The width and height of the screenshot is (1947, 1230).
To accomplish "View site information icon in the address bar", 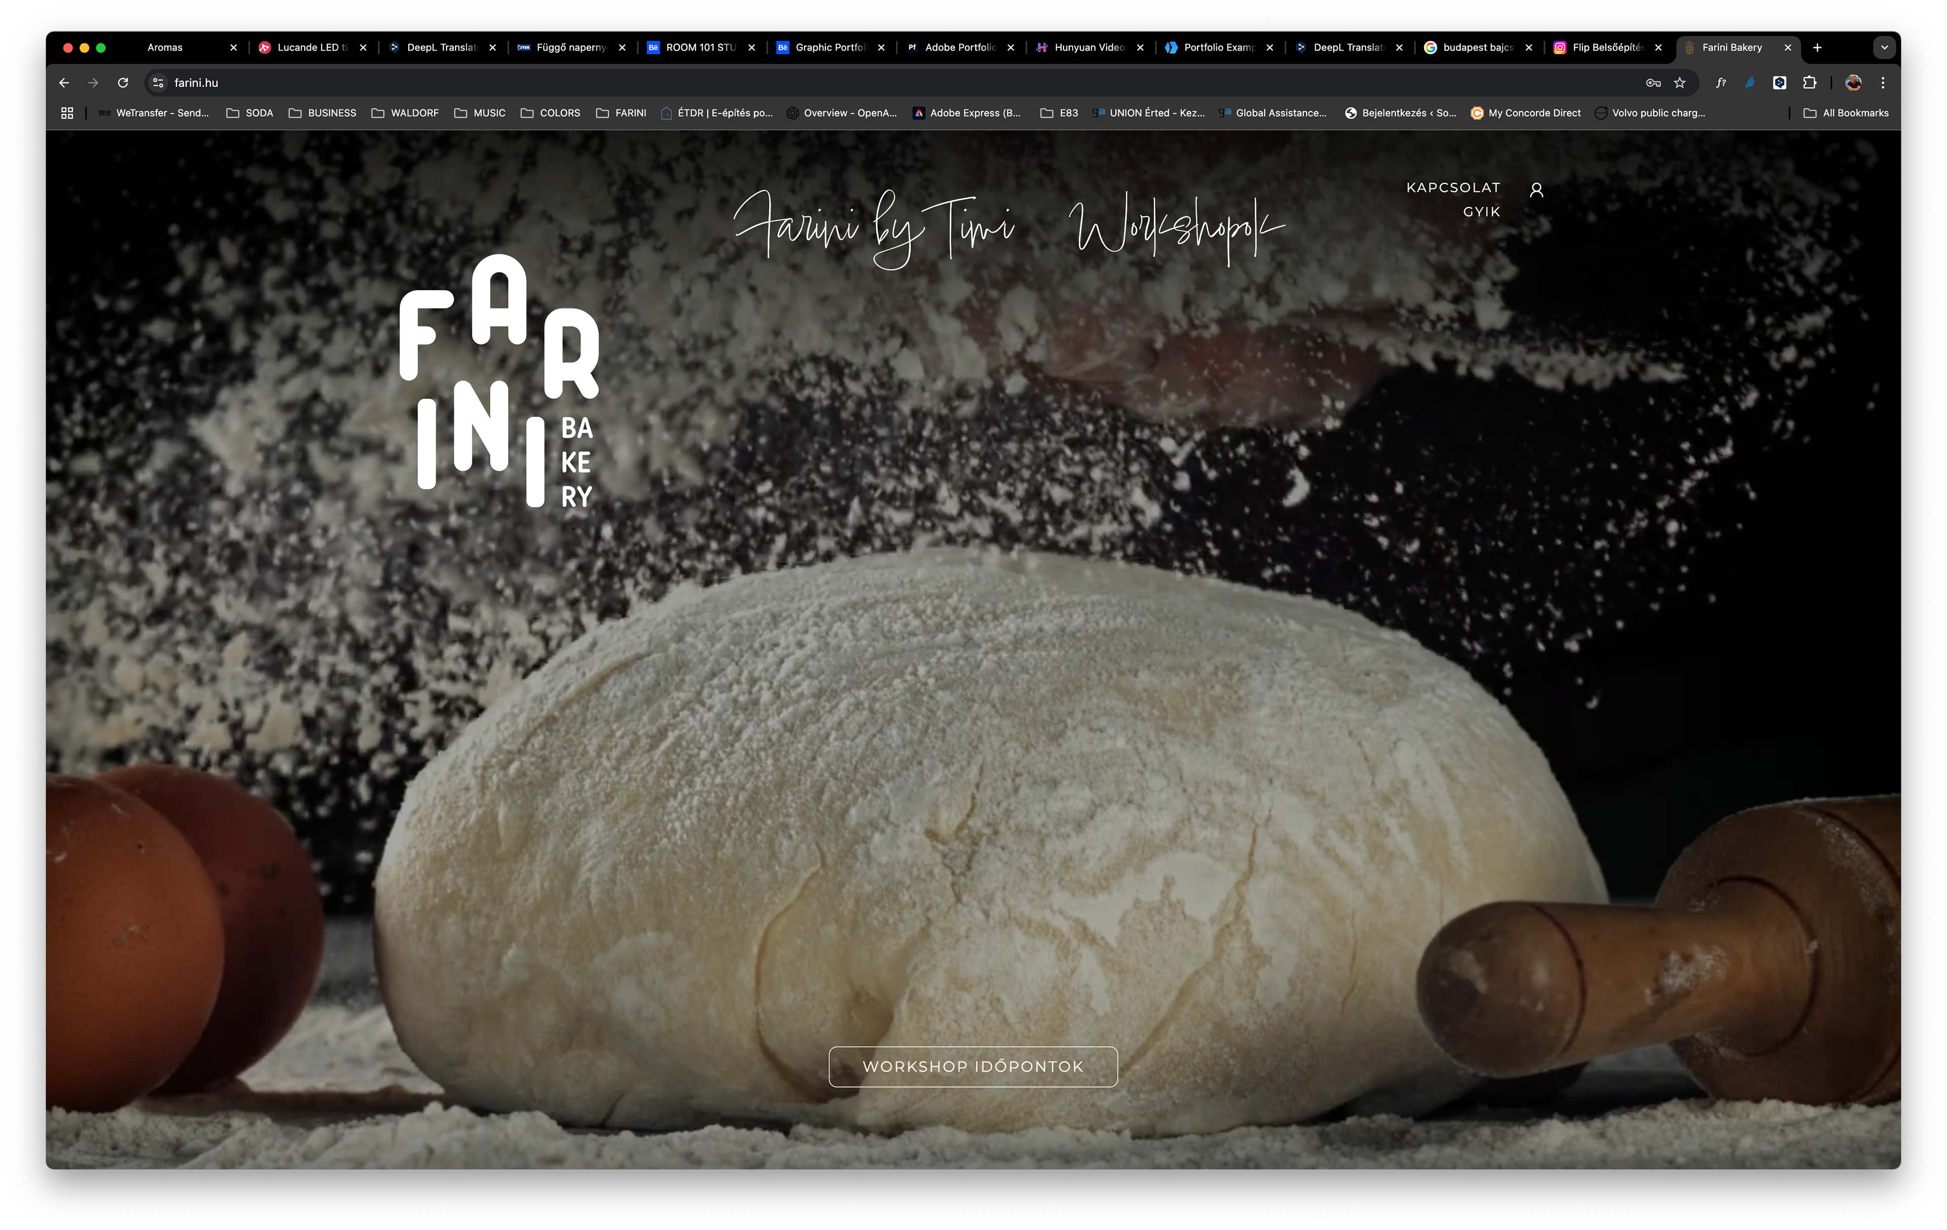I will click(x=159, y=83).
